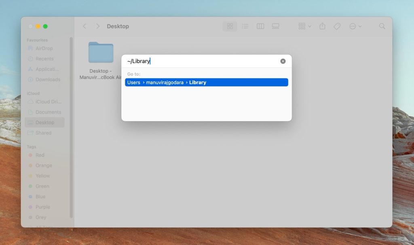Screen dimensions: 414x245
Task: Switch to icon view in the toolbar
Action: 230,26
